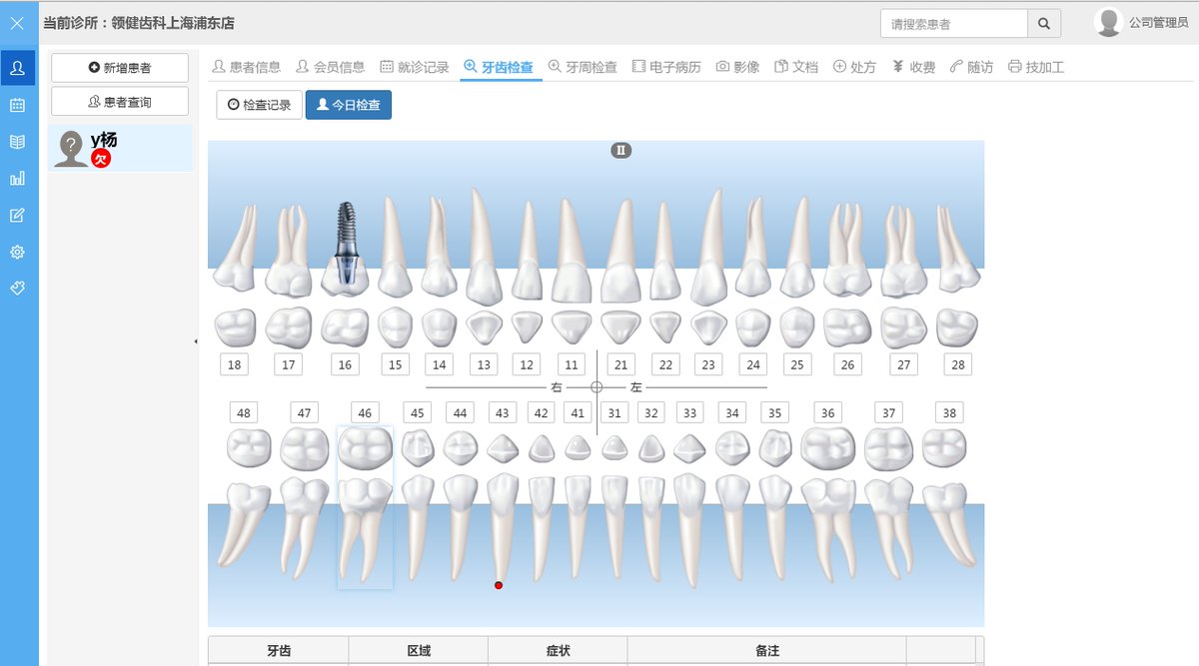Click the lower tooth 46 side view
Screen dimensions: 1199x666
pos(365,529)
